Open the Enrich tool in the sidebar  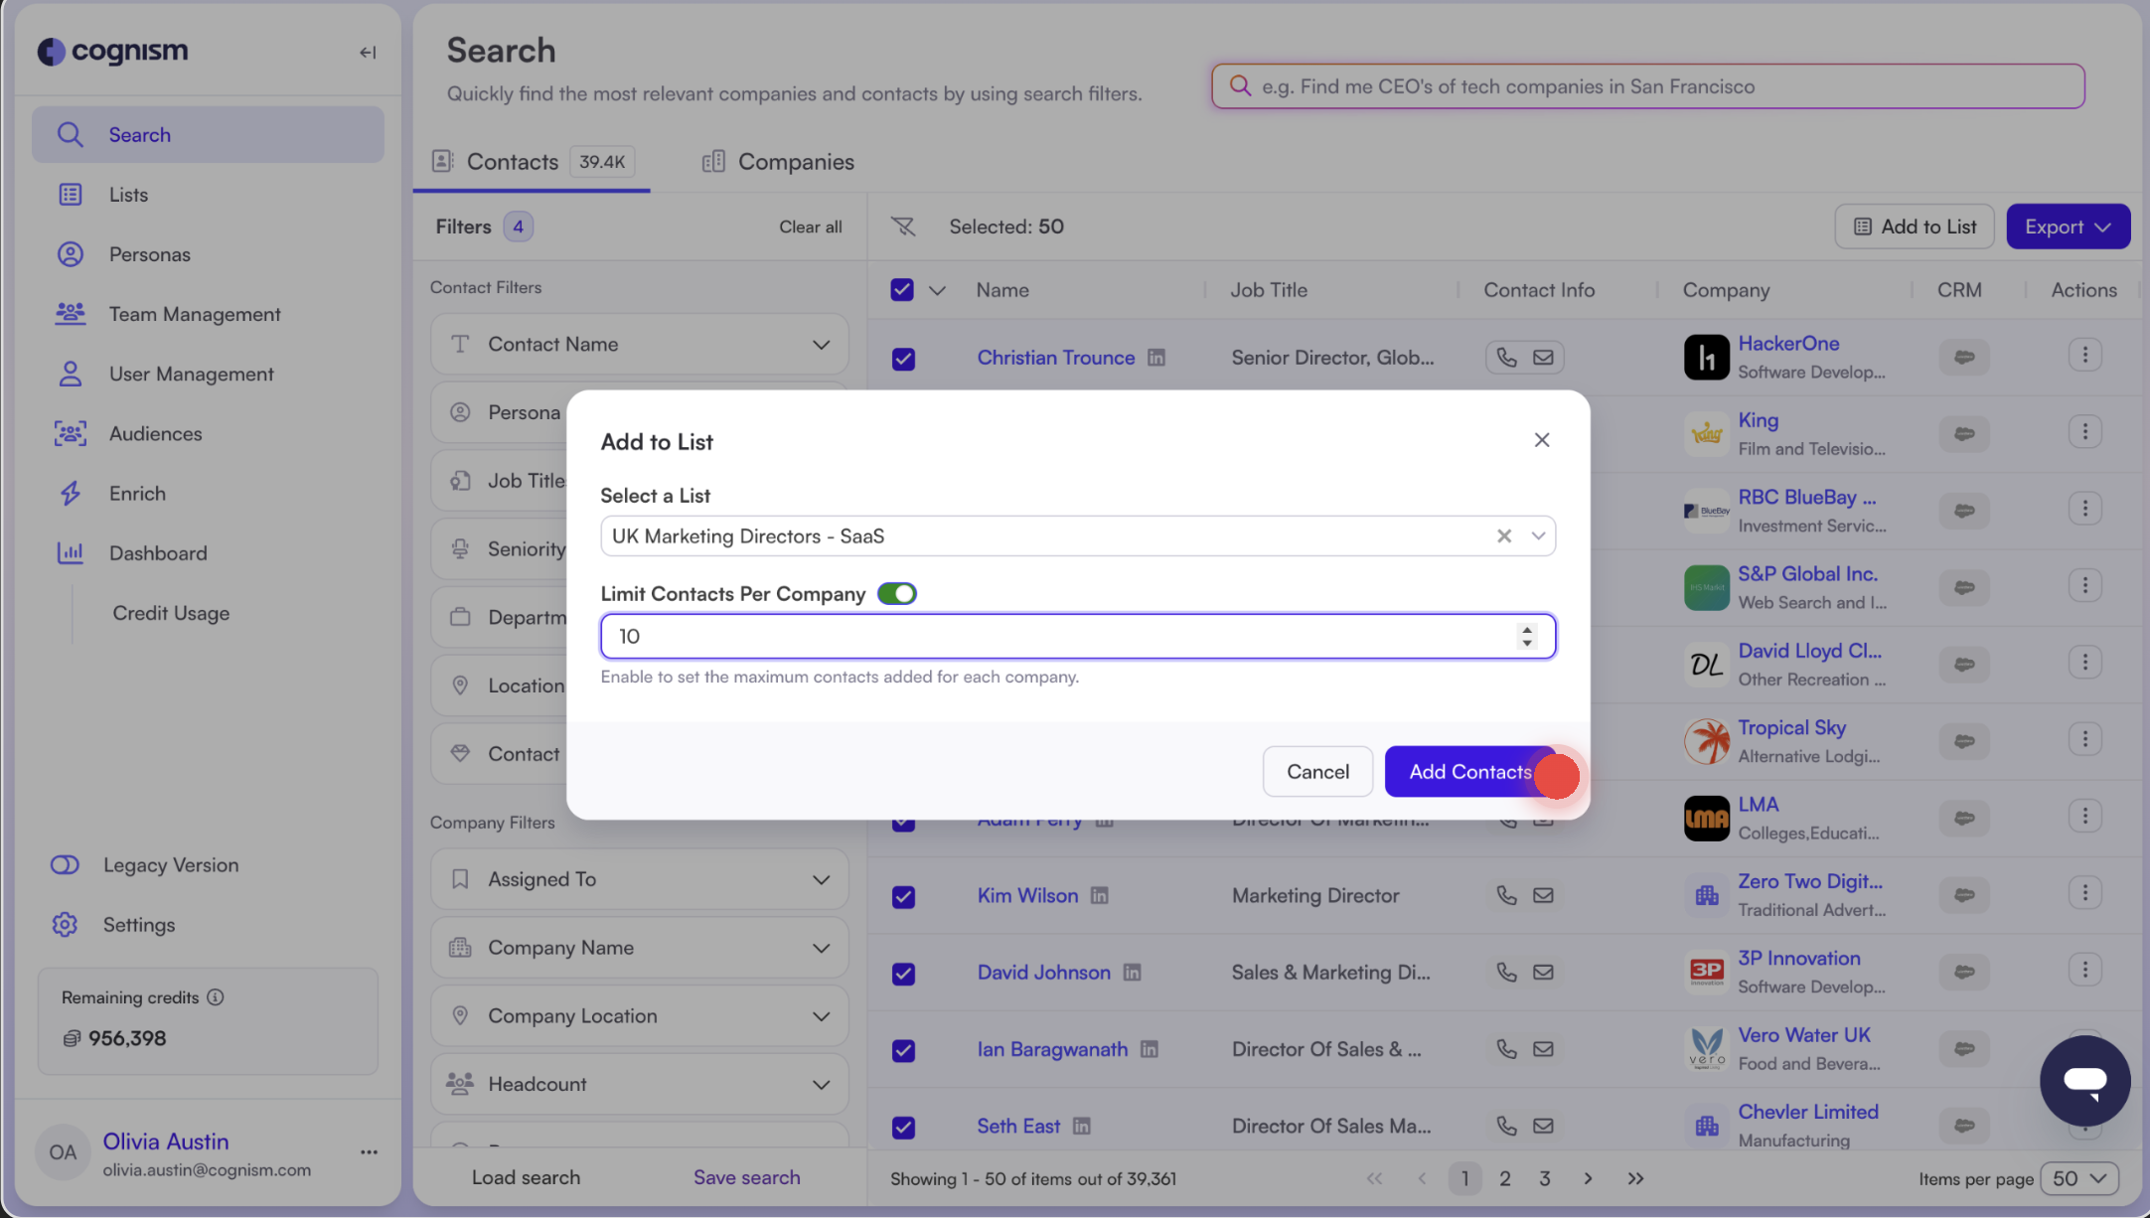(x=137, y=493)
